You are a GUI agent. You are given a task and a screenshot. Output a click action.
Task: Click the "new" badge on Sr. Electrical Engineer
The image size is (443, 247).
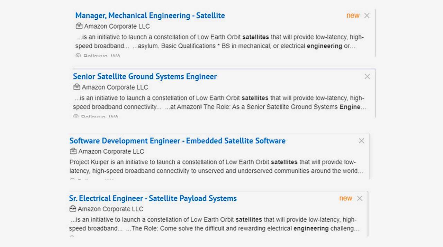pyautogui.click(x=345, y=198)
